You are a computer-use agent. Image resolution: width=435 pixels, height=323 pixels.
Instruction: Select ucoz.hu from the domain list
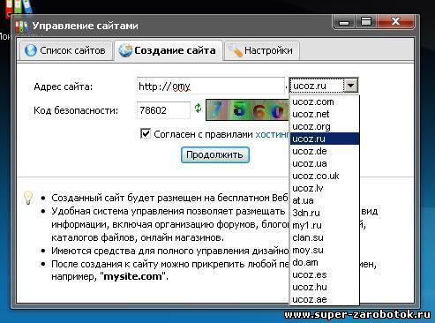[325, 287]
